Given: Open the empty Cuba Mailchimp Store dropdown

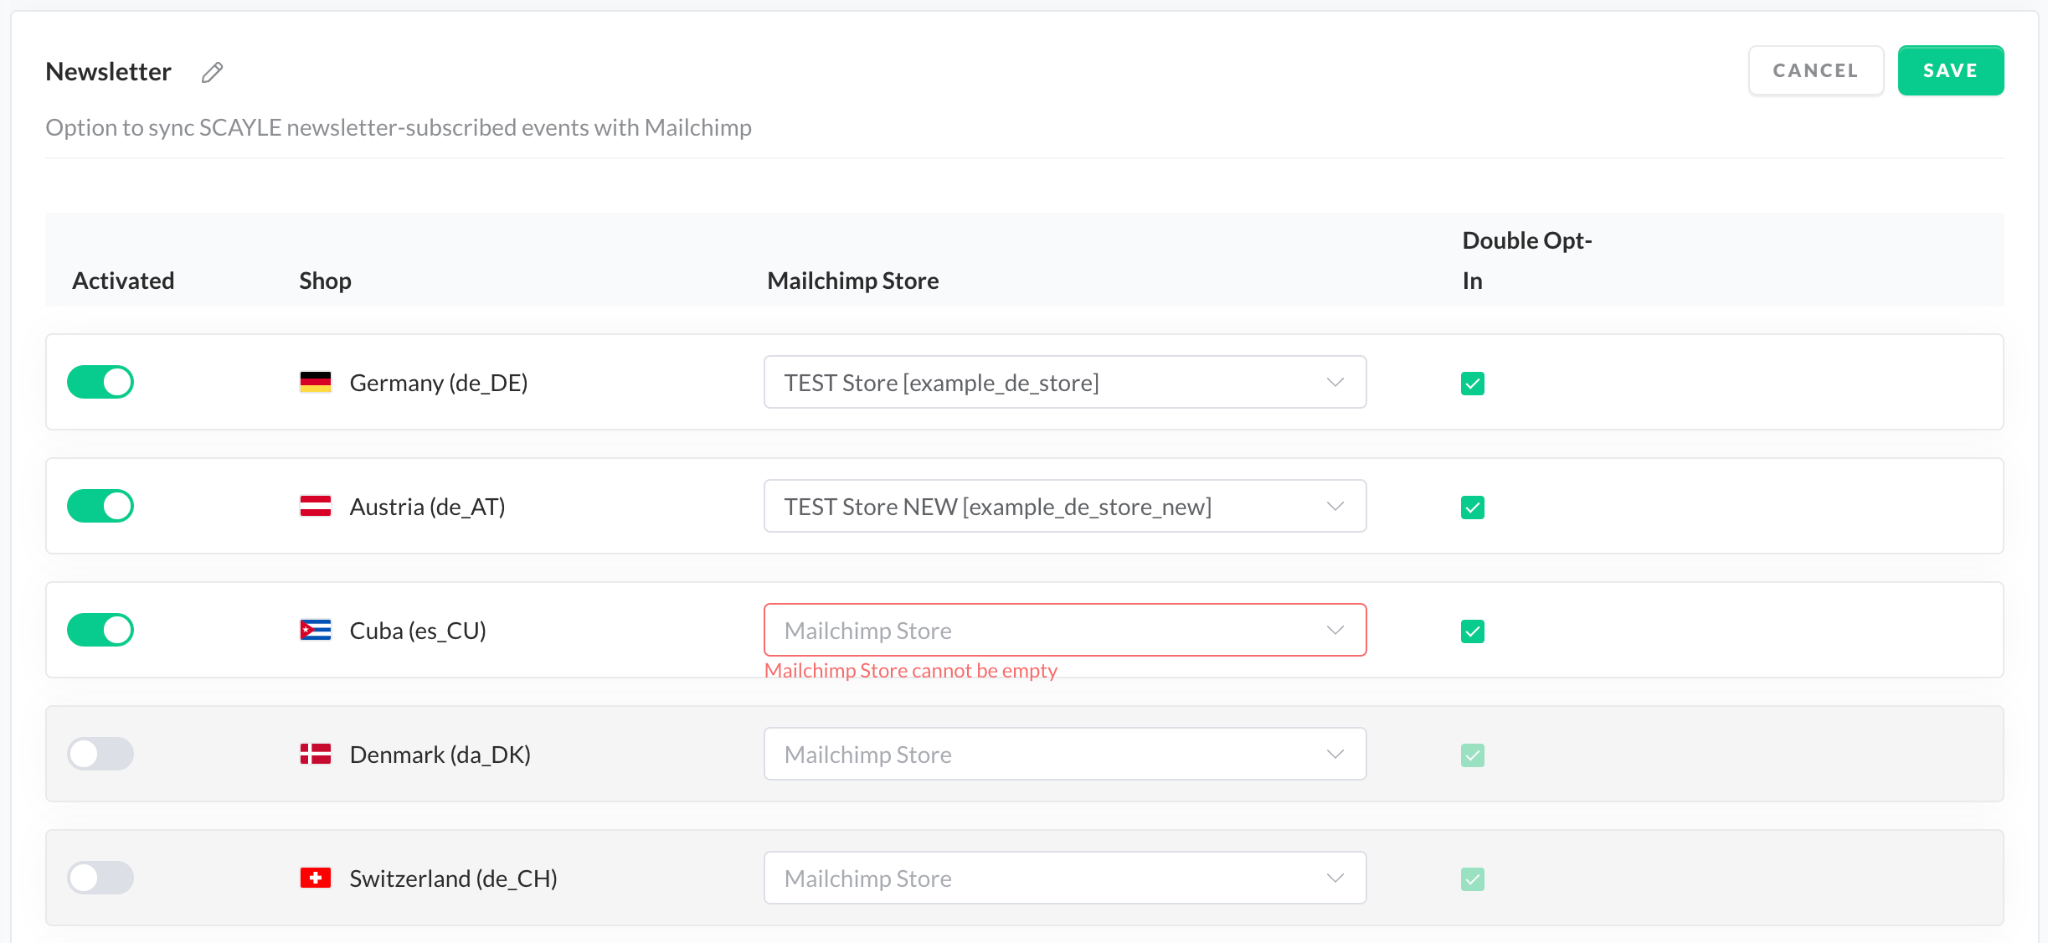Looking at the screenshot, I should [1064, 630].
